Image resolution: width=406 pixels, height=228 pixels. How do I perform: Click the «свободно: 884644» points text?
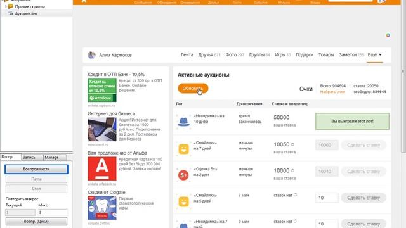coord(370,92)
